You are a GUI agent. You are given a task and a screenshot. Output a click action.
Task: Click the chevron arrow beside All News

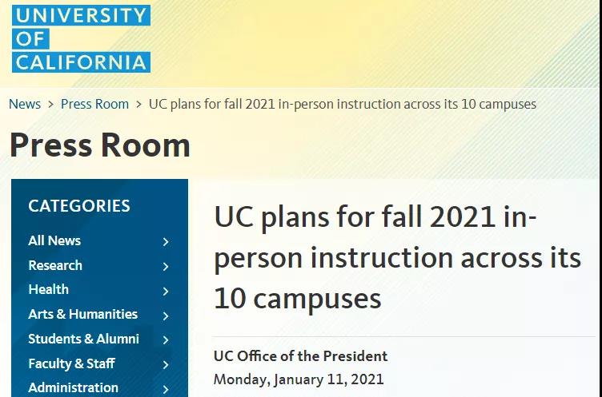[x=166, y=242]
